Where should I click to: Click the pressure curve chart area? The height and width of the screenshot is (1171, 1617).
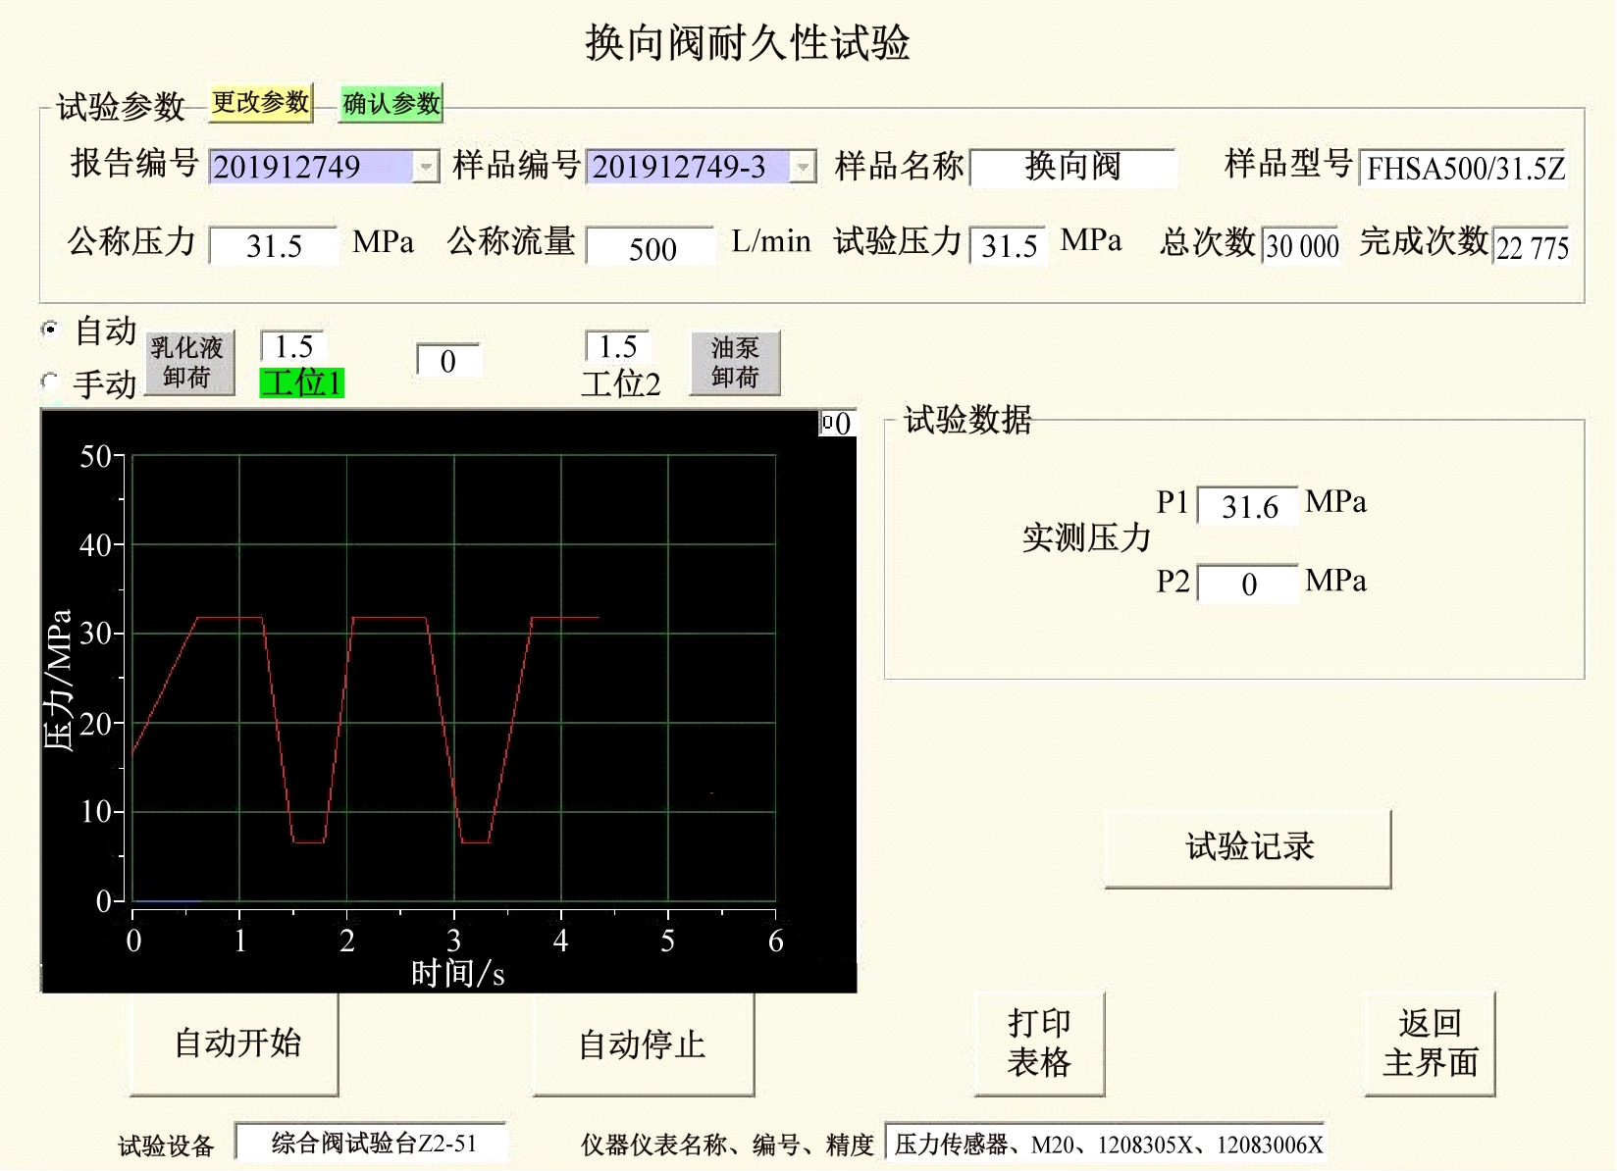coord(451,687)
